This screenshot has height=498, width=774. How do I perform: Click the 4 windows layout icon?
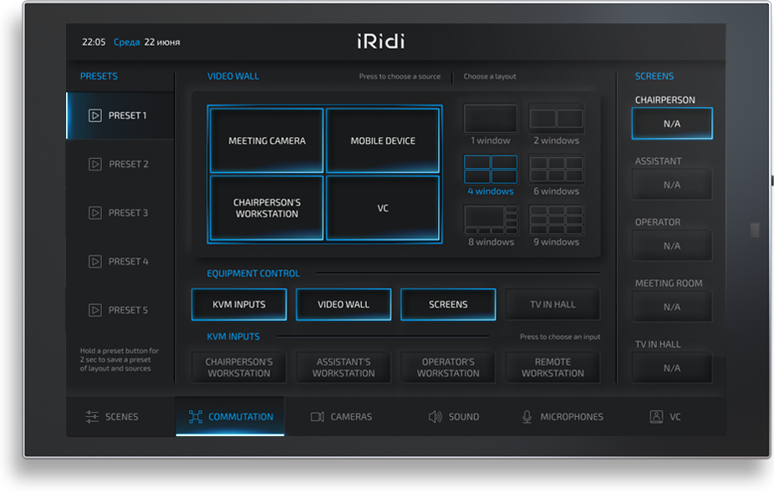pos(491,170)
